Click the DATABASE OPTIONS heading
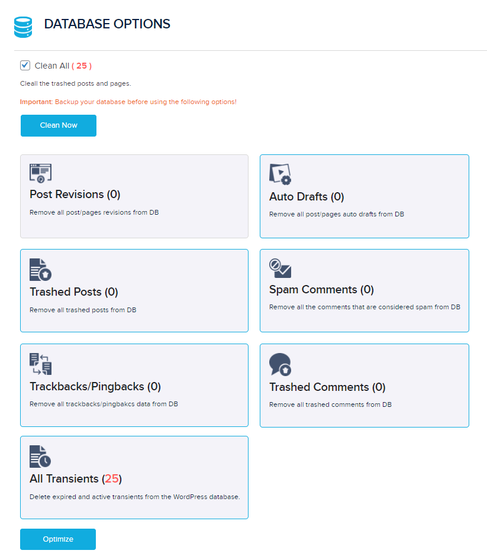 pos(107,24)
